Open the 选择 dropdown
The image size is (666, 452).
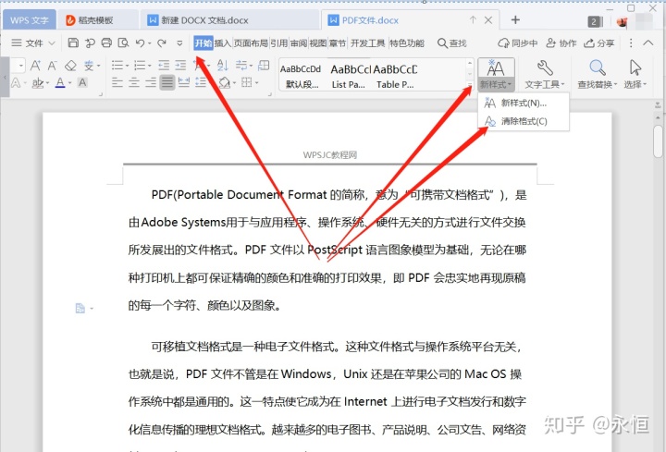pos(635,74)
